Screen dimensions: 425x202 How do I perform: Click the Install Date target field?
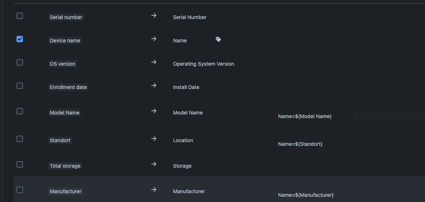point(186,87)
